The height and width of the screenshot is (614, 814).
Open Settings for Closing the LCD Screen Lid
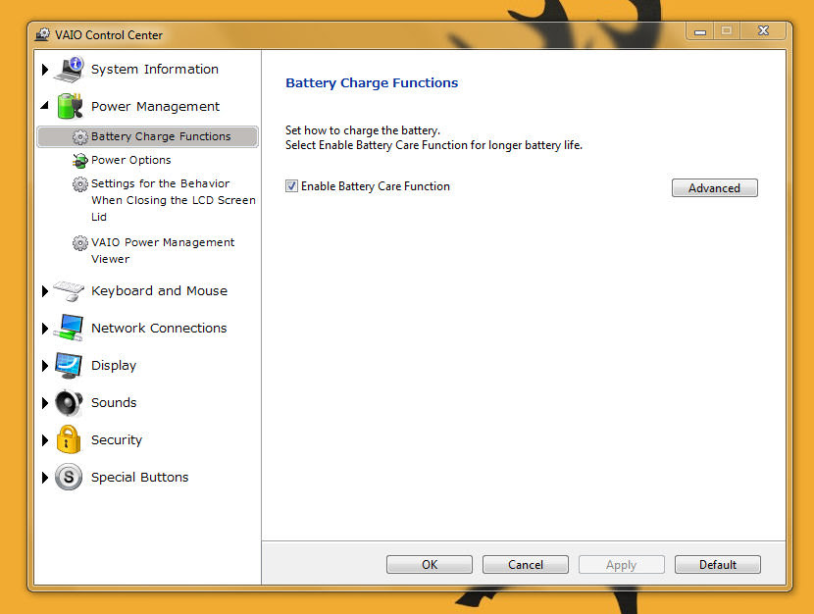tap(173, 200)
